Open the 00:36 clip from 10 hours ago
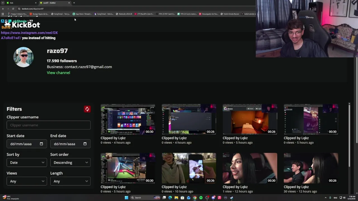The width and height of the screenshot is (358, 201). point(189,168)
